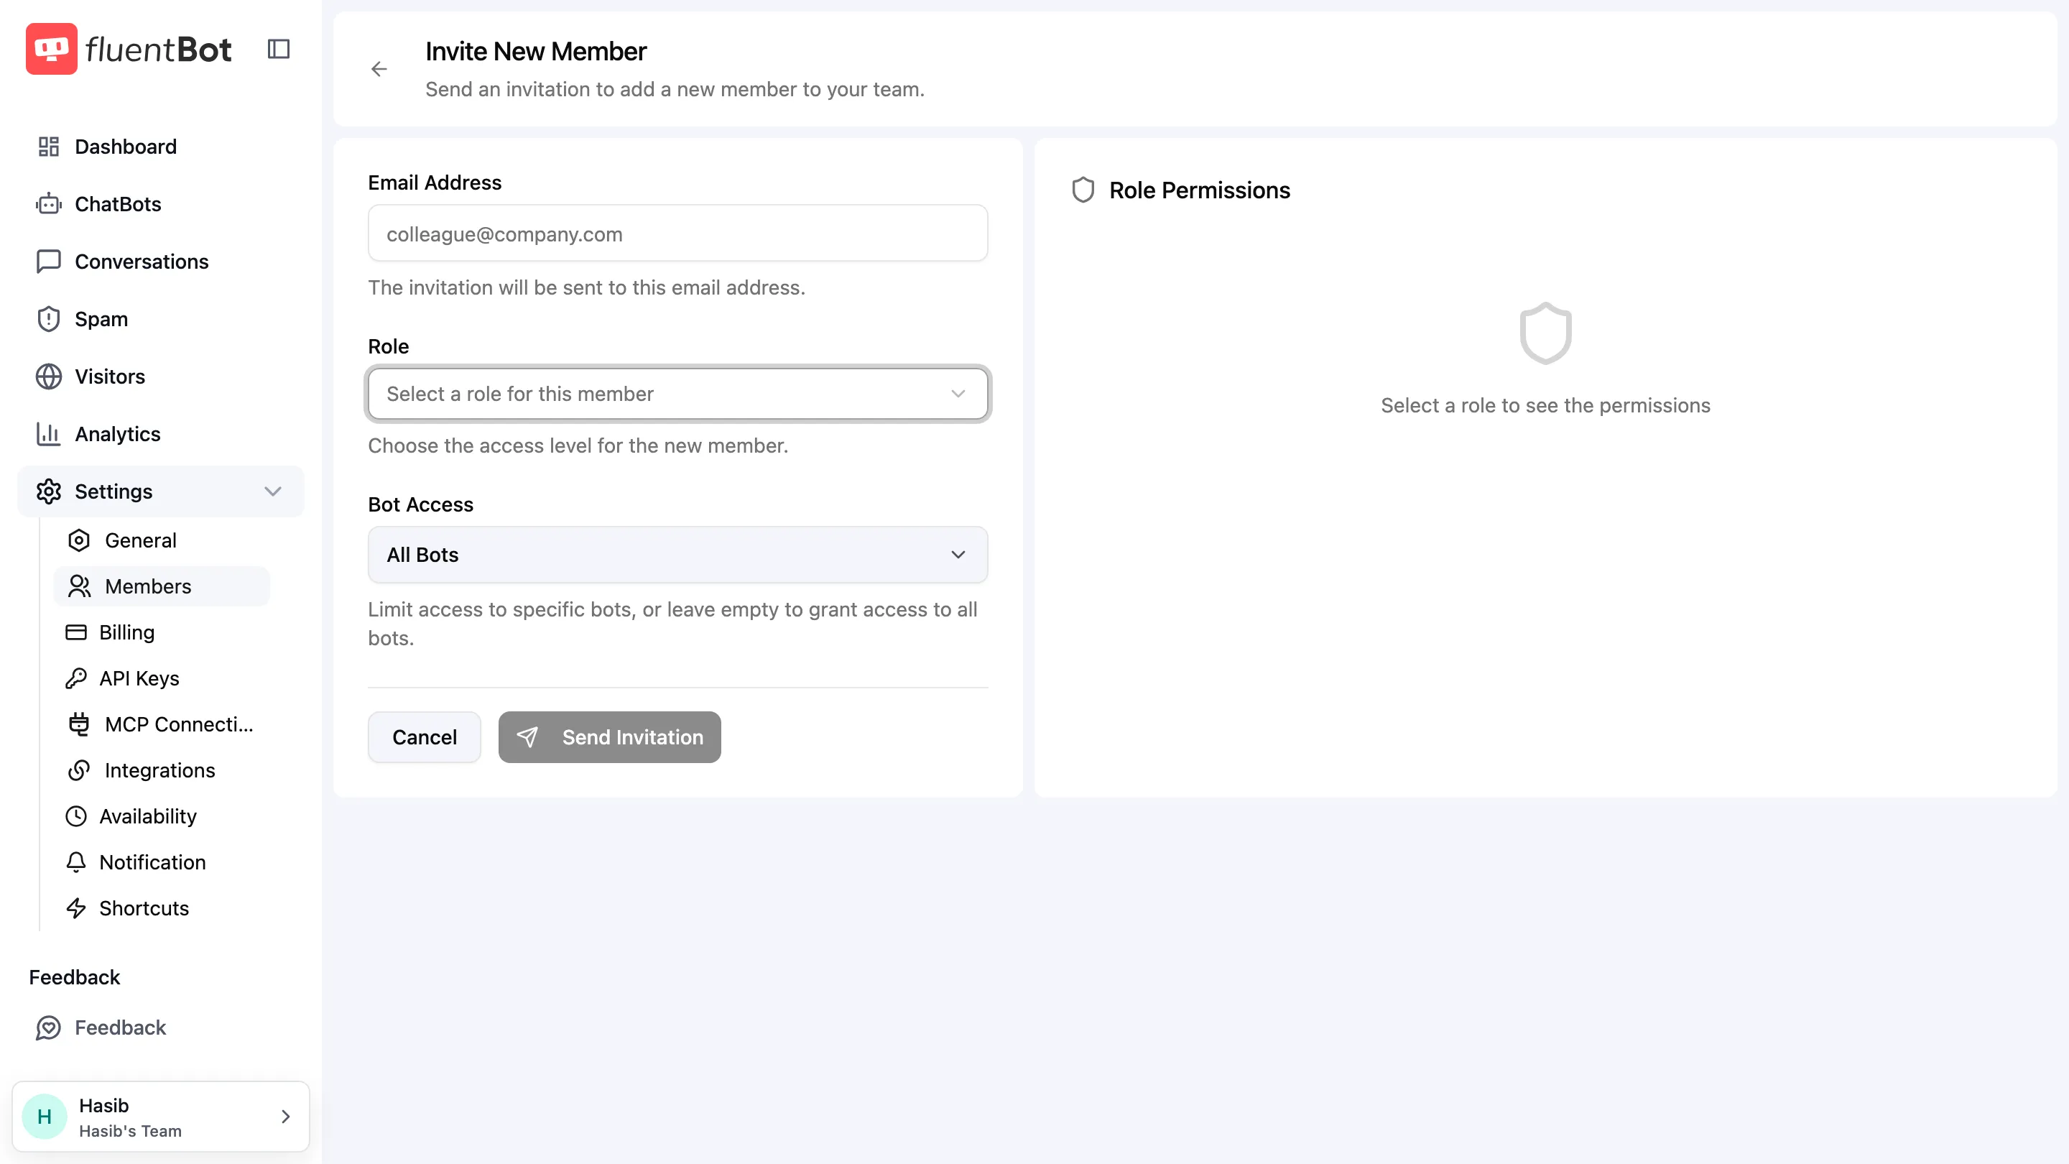This screenshot has height=1164, width=2069.
Task: Open Integrations settings
Action: (162, 770)
